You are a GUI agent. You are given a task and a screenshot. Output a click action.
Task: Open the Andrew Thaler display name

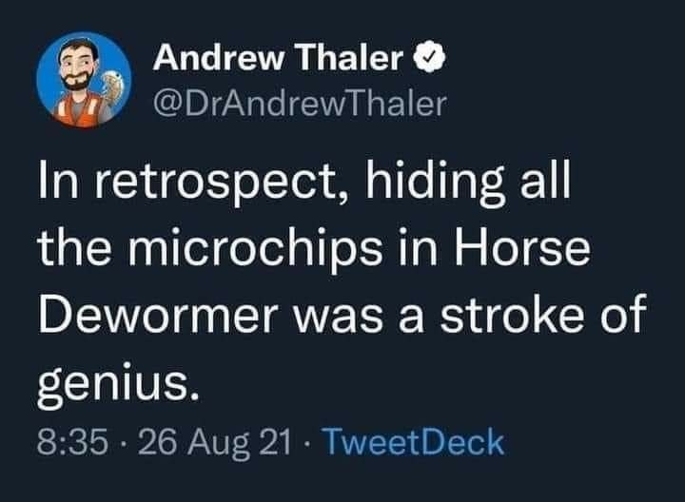(x=278, y=60)
